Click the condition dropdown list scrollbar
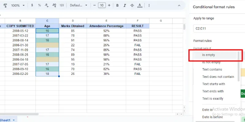The image size is (245, 122). (x=239, y=66)
